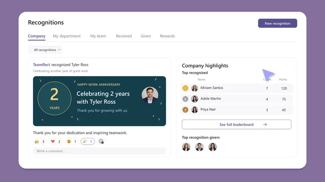This screenshot has width=325, height=182.
Task: Select the My team tab
Action: pyautogui.click(x=98, y=36)
